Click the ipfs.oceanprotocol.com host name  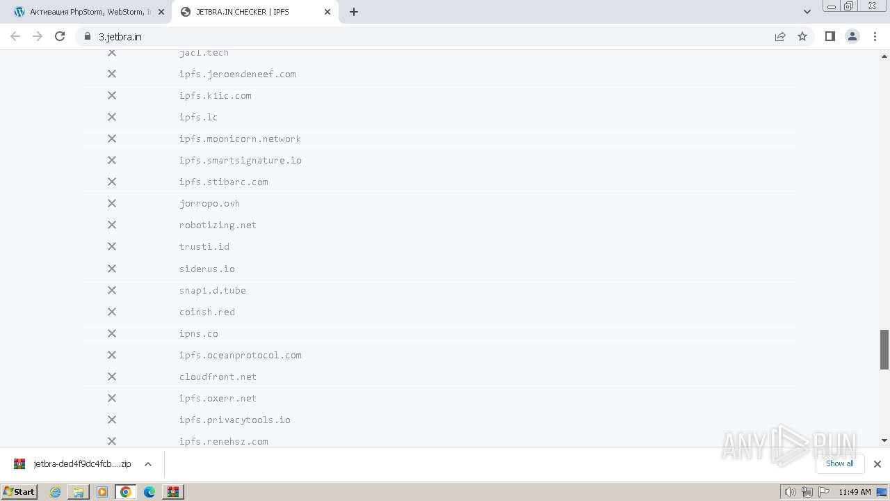point(240,355)
